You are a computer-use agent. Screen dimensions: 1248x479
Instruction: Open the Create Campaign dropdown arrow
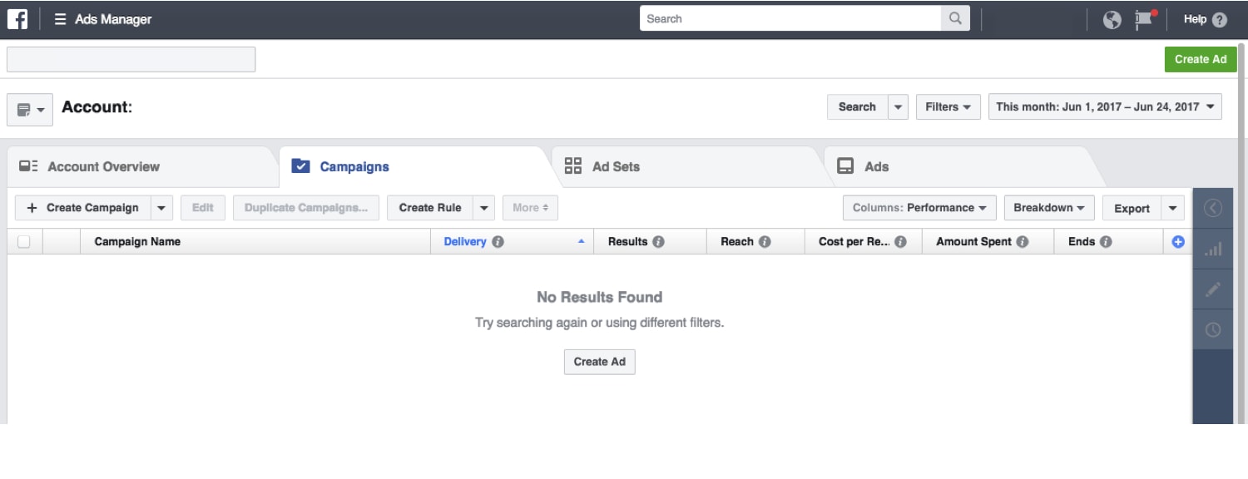click(161, 207)
